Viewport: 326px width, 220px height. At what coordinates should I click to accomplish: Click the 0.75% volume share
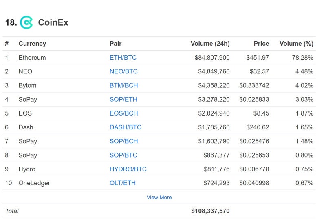(304, 169)
